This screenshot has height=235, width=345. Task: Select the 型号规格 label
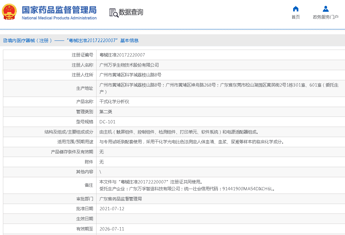point(85,122)
